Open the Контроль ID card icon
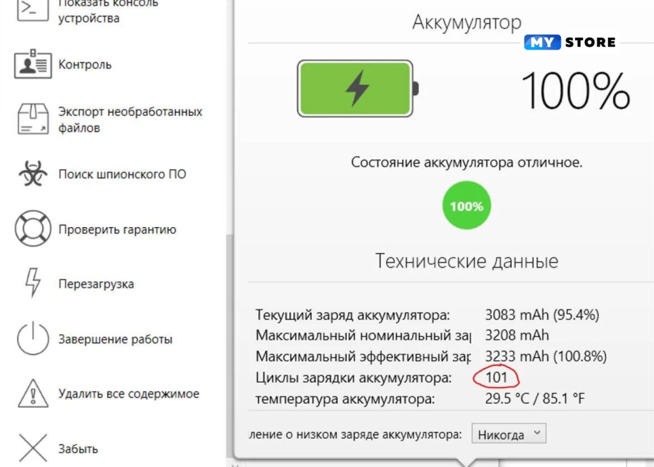Viewport: 654px width, 467px height. click(29, 64)
